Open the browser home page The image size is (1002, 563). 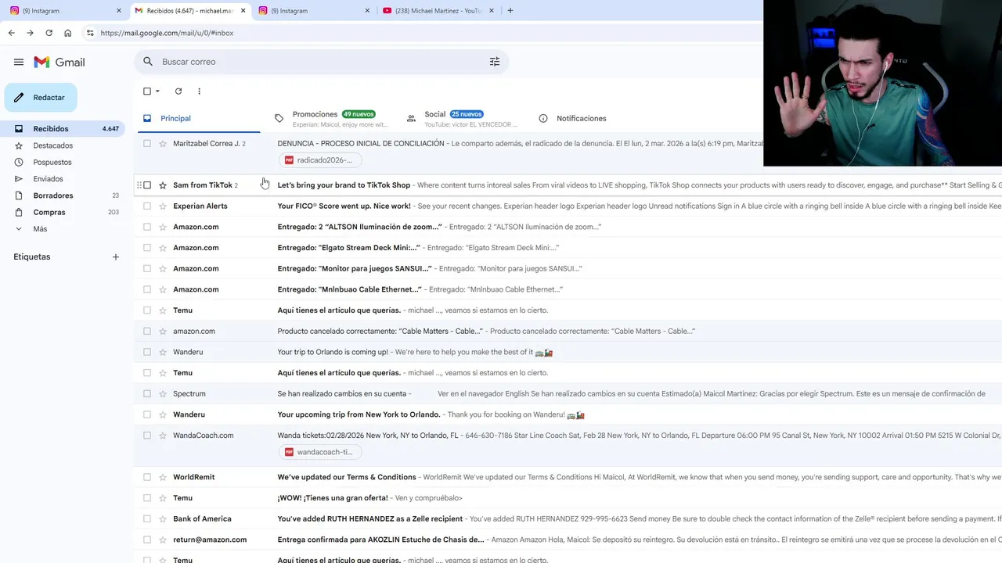coord(68,33)
